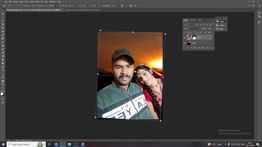
Task: Select the Clone Stamp tool
Action: click(x=3, y=45)
